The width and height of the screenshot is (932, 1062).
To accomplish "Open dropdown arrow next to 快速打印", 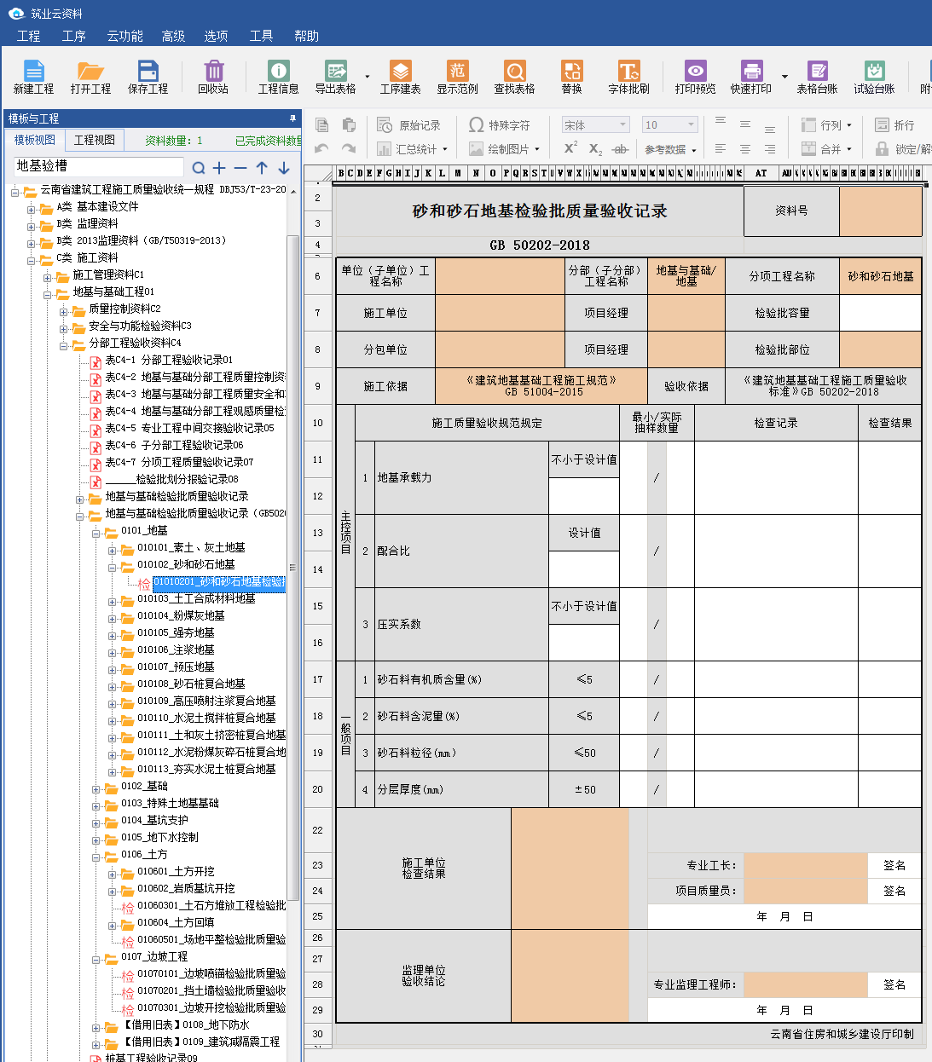I will pyautogui.click(x=784, y=77).
